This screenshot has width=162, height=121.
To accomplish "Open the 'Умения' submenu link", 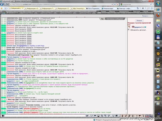I will (x=112, y=13).
